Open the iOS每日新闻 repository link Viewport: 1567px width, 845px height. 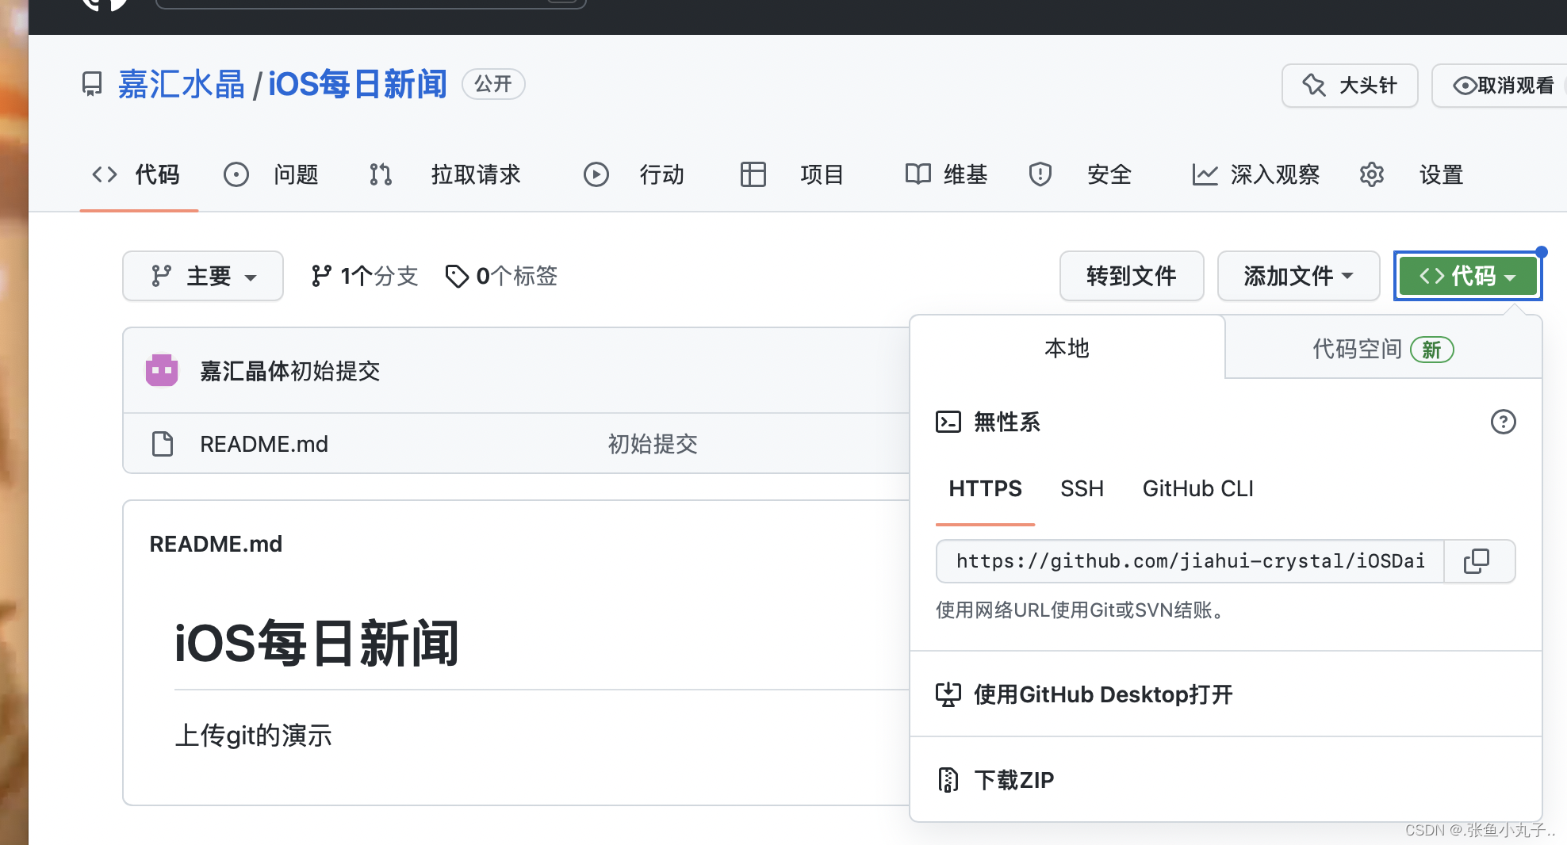pyautogui.click(x=358, y=84)
